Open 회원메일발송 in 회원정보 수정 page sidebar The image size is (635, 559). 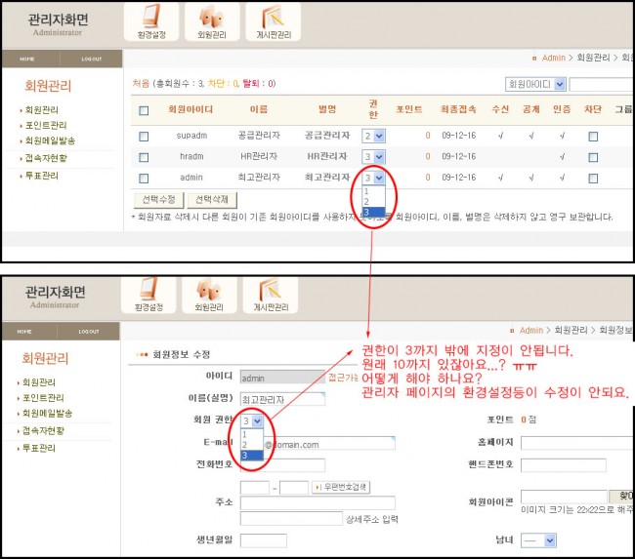48,414
